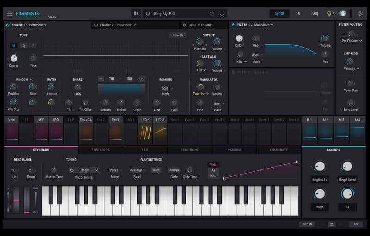This screenshot has width=370, height=236.
Task: Favorite the preset with heart icon
Action: [148, 14]
